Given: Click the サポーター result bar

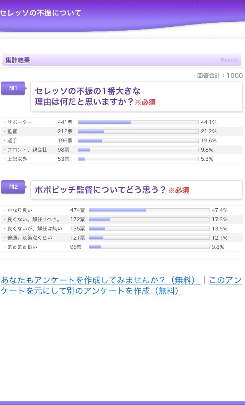Looking at the screenshot, I should pyautogui.click(x=138, y=122).
